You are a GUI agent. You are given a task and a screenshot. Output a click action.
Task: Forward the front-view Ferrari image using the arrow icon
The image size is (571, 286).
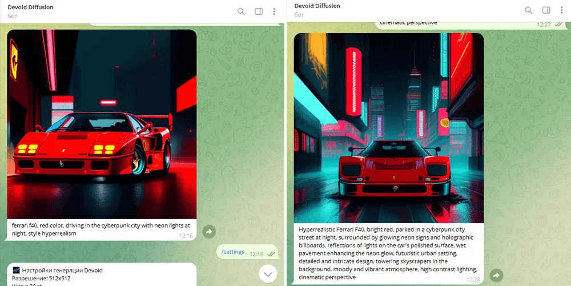coord(496,275)
